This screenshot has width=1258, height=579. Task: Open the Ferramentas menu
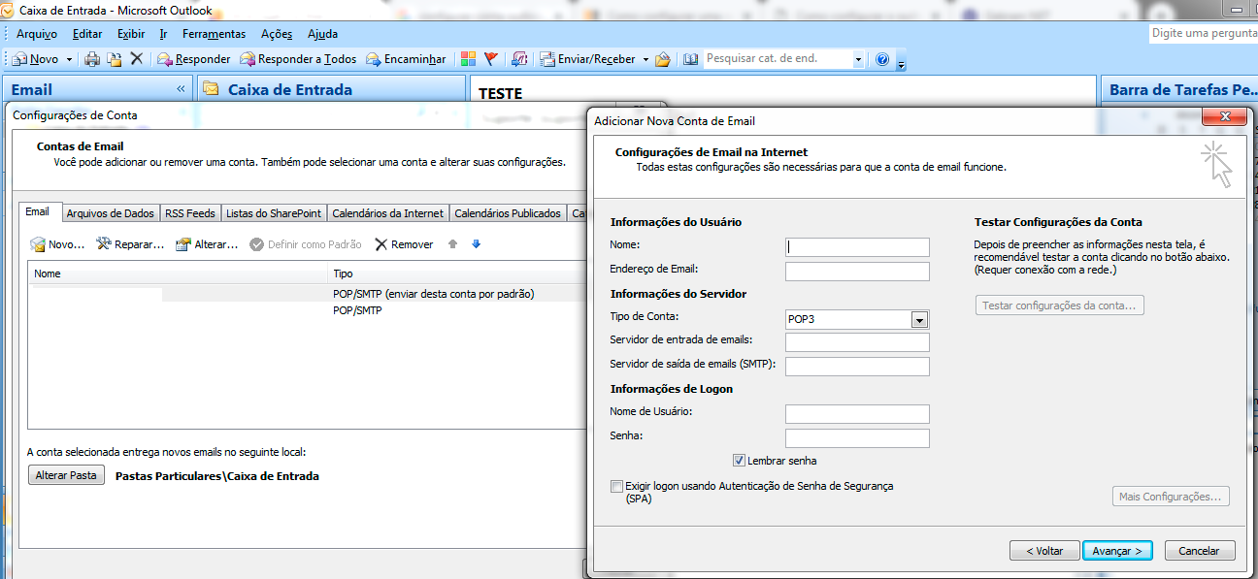215,34
